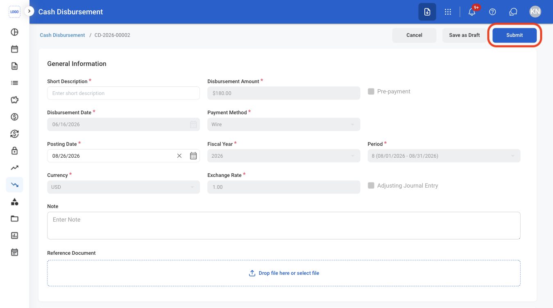This screenshot has height=308, width=553.
Task: Open the piggy bank sidebar icon
Action: pyautogui.click(x=14, y=100)
